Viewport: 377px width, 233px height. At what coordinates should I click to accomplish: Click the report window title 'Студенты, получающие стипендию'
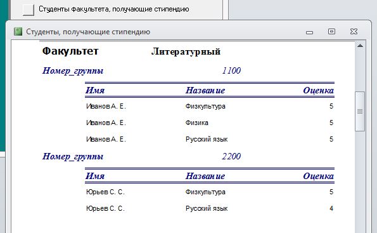(88, 32)
